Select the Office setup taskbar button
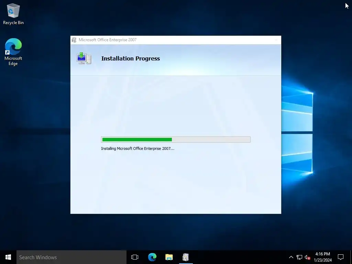The image size is (352, 264). pyautogui.click(x=186, y=257)
